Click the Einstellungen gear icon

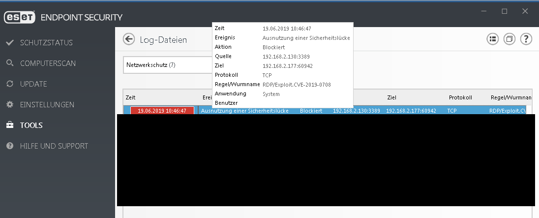10,104
